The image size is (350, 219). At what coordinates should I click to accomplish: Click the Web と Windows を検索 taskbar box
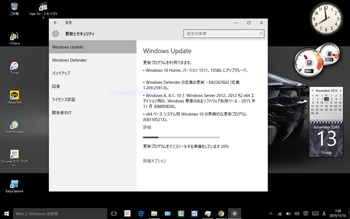[60, 214]
